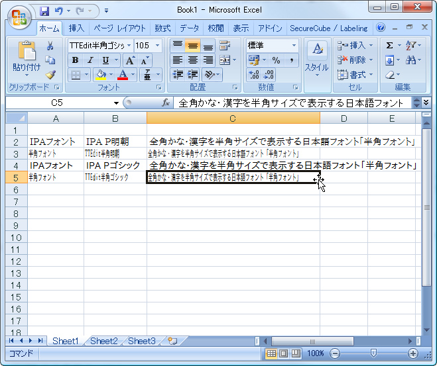Switch to the 挿入 ribbon tab

point(76,28)
